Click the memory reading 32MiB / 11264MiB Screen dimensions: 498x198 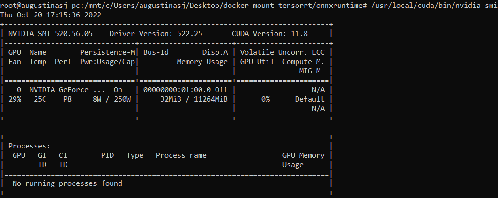194,99
